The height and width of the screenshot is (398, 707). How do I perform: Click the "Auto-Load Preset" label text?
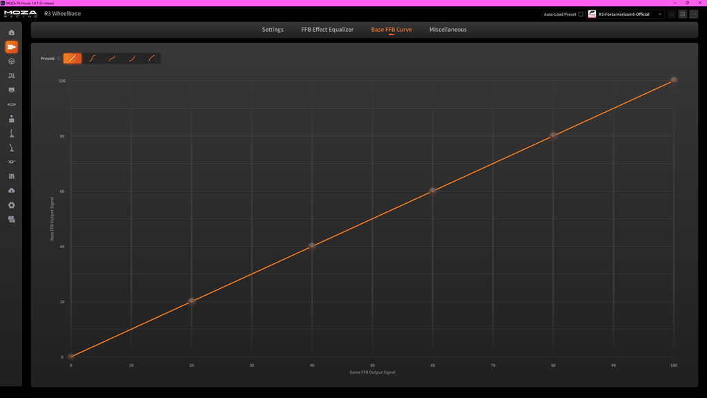click(x=559, y=15)
